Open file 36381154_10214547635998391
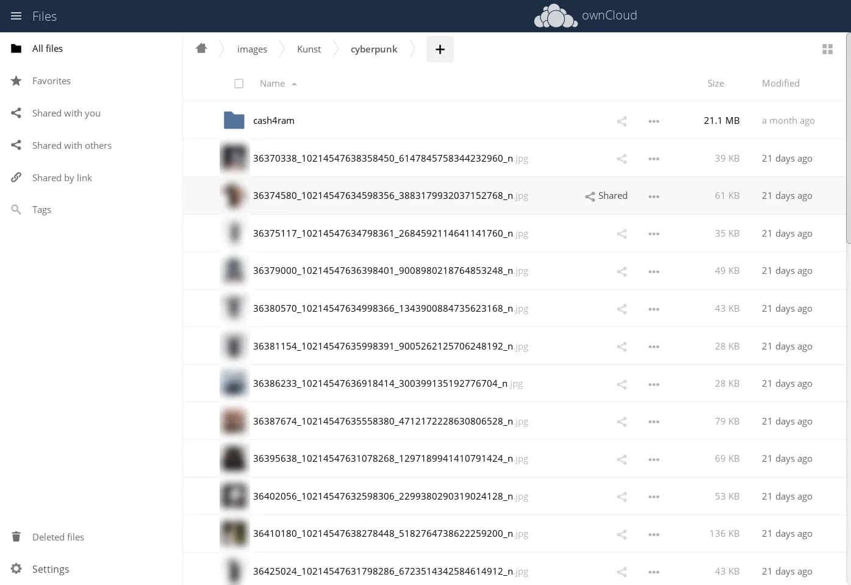Screen dimensions: 851x585 pyautogui.click(x=390, y=346)
